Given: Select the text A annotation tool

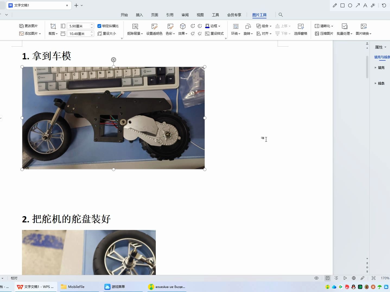Looking at the screenshot, I should [365, 5].
